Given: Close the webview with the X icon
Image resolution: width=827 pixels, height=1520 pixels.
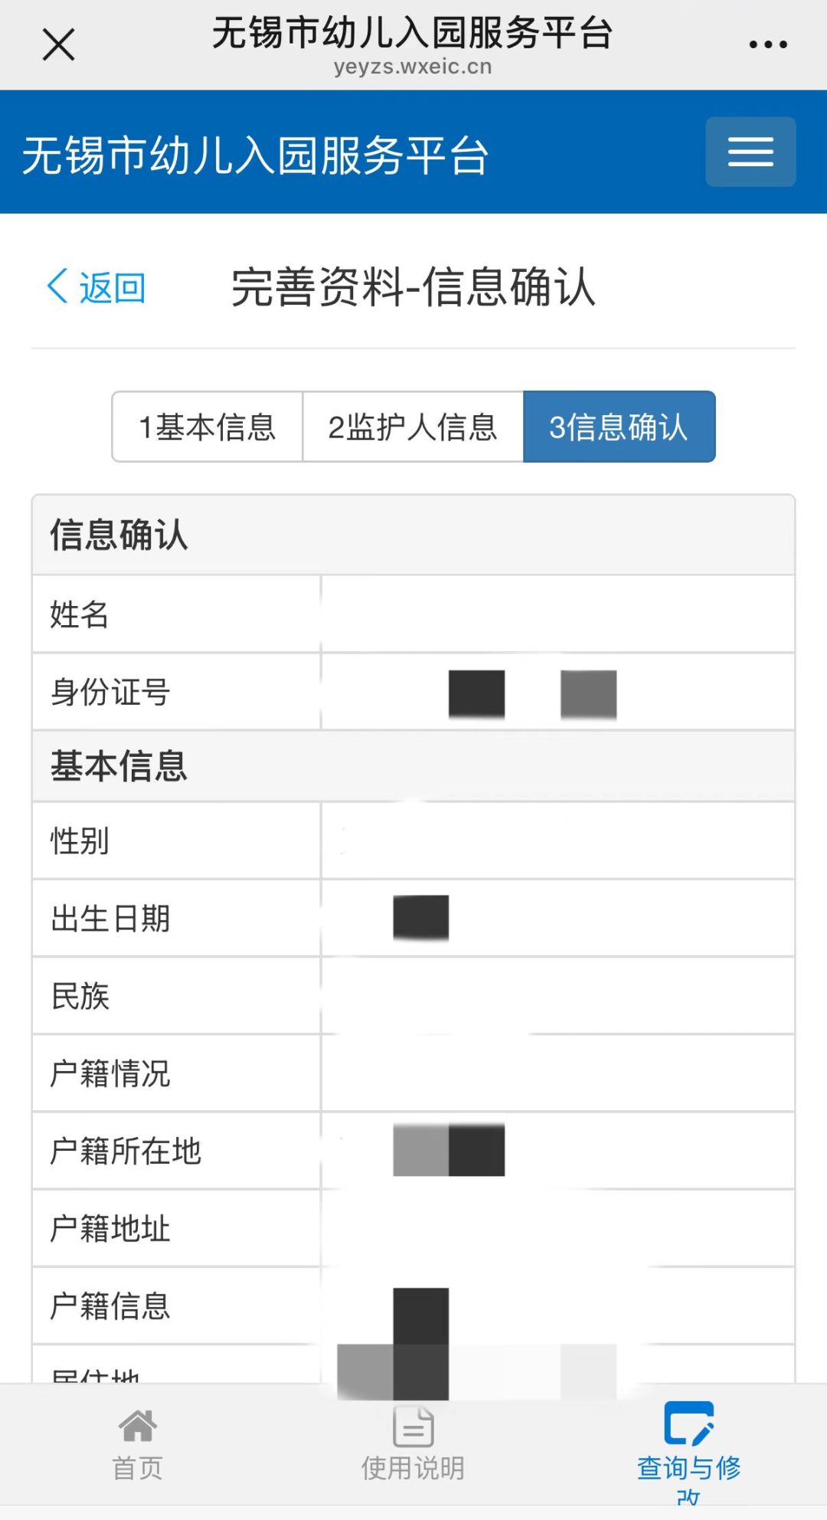Looking at the screenshot, I should coord(58,44).
